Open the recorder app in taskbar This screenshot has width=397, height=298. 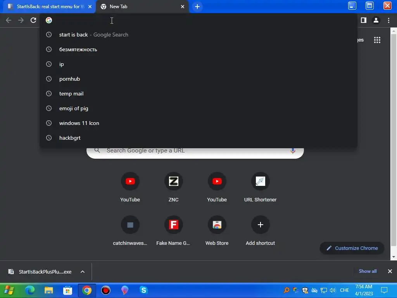(105, 290)
